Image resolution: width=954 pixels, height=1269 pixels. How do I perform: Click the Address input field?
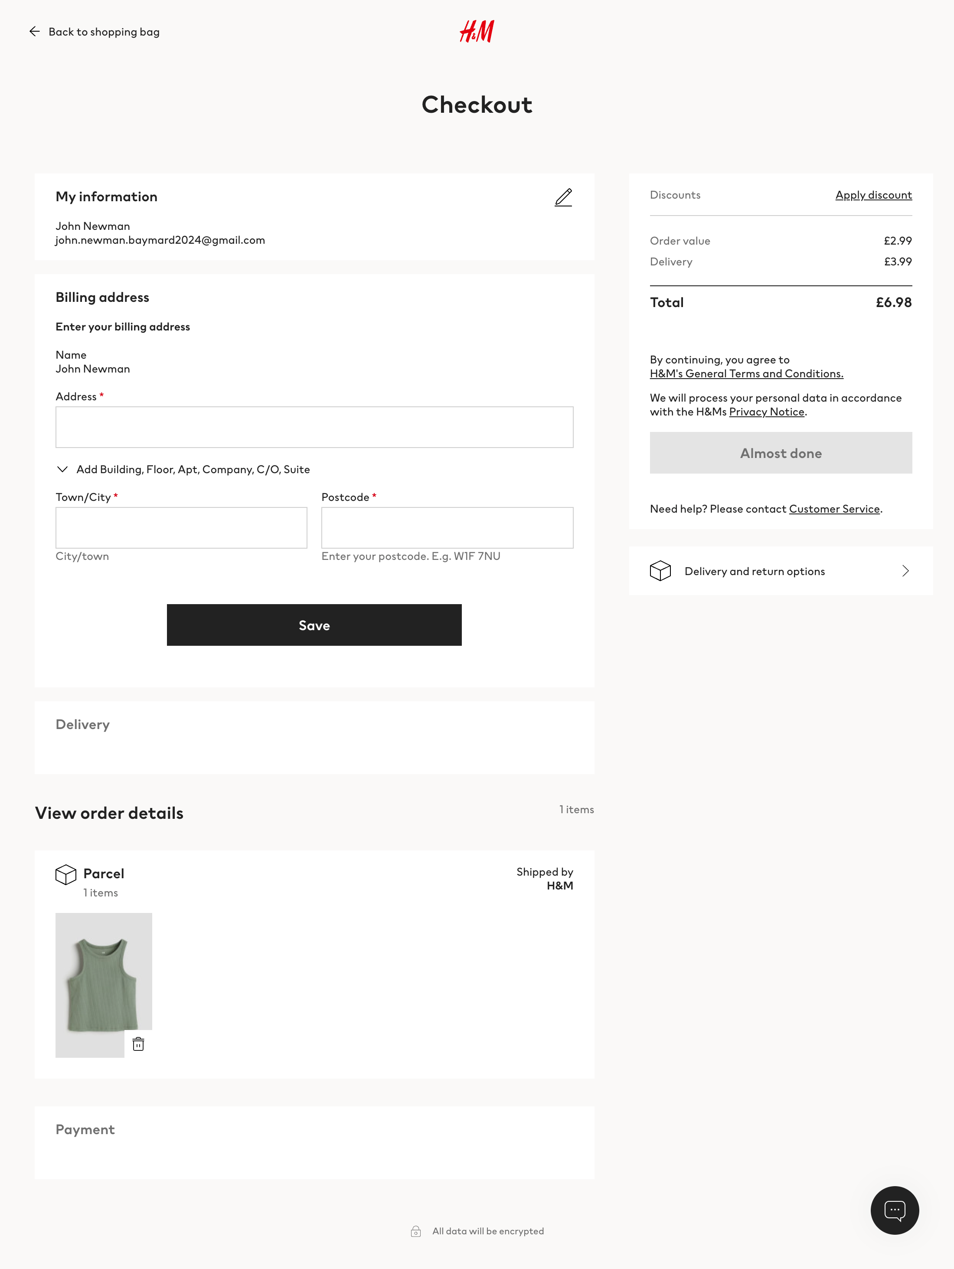[314, 427]
